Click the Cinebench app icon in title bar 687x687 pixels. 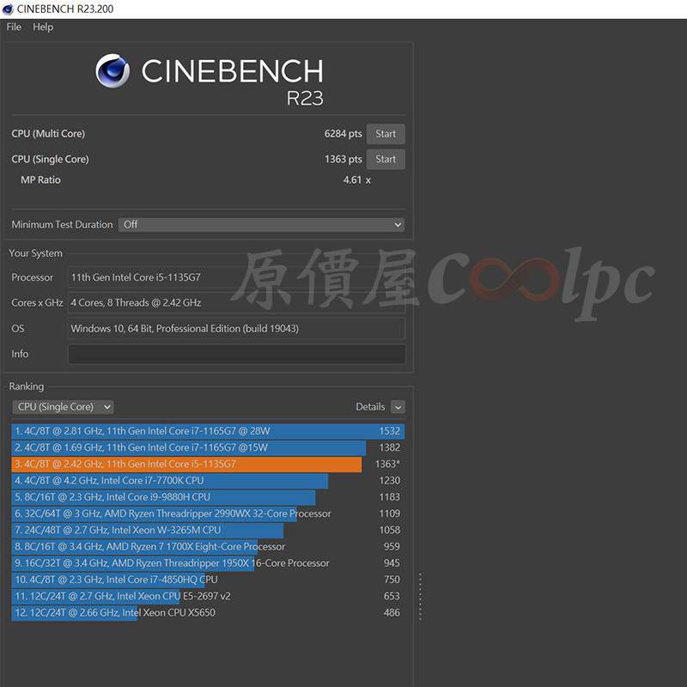(x=8, y=9)
